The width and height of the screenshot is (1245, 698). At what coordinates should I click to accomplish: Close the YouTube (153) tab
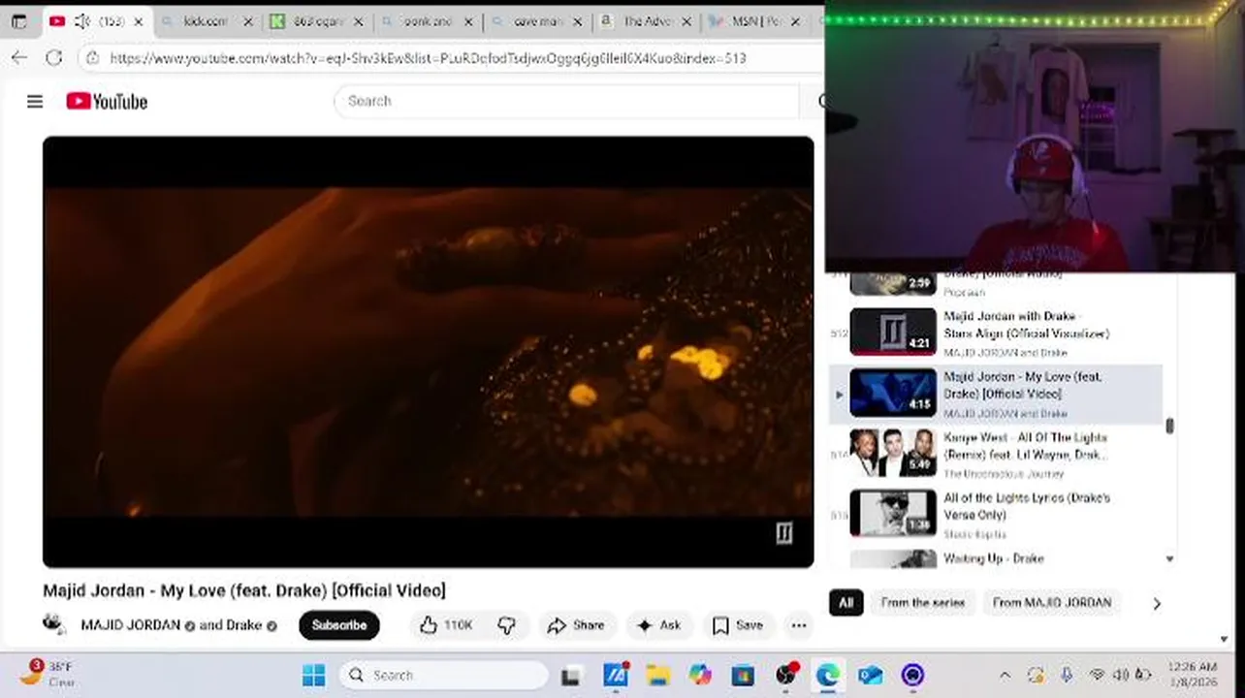click(x=139, y=21)
